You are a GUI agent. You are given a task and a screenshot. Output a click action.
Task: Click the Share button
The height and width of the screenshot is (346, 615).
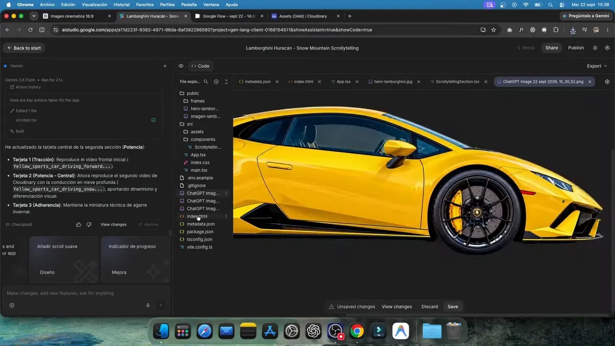[x=552, y=48]
